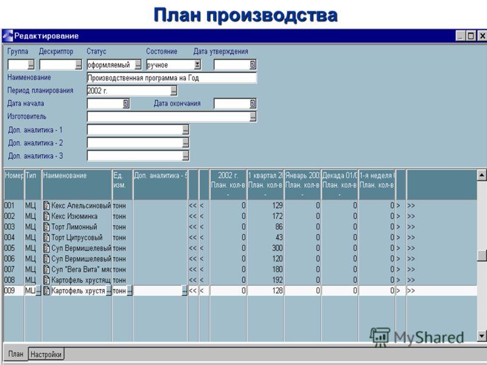Click the document icon in row 008

click(x=47, y=280)
